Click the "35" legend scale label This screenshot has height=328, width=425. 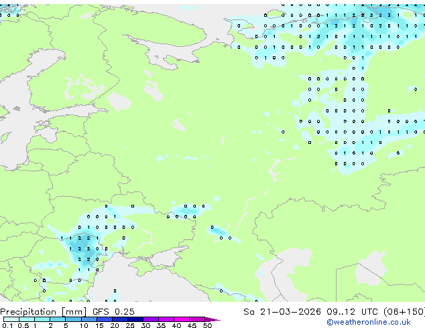[161, 325]
